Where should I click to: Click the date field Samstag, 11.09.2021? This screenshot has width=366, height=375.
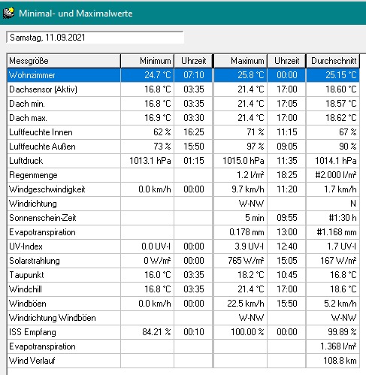click(95, 38)
